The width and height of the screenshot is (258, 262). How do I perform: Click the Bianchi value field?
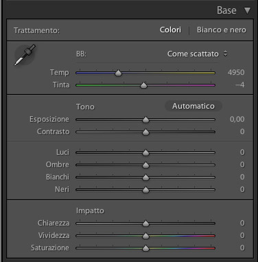click(242, 177)
